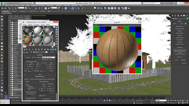Screen dimensions: 189x106
Task: Click Go to Parent icon in Material Editor
Action: point(53,49)
